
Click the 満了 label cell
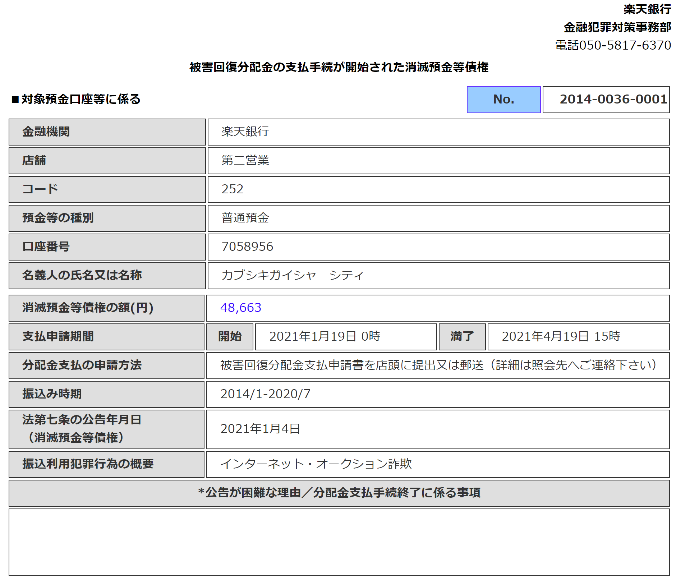(x=462, y=337)
